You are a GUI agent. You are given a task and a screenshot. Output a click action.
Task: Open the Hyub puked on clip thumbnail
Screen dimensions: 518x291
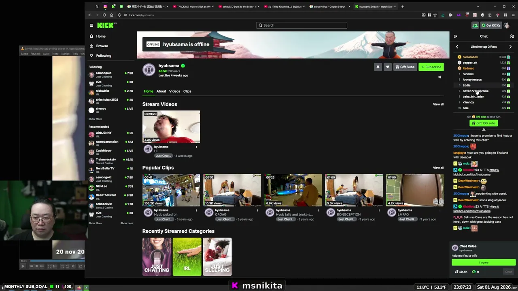pyautogui.click(x=171, y=190)
